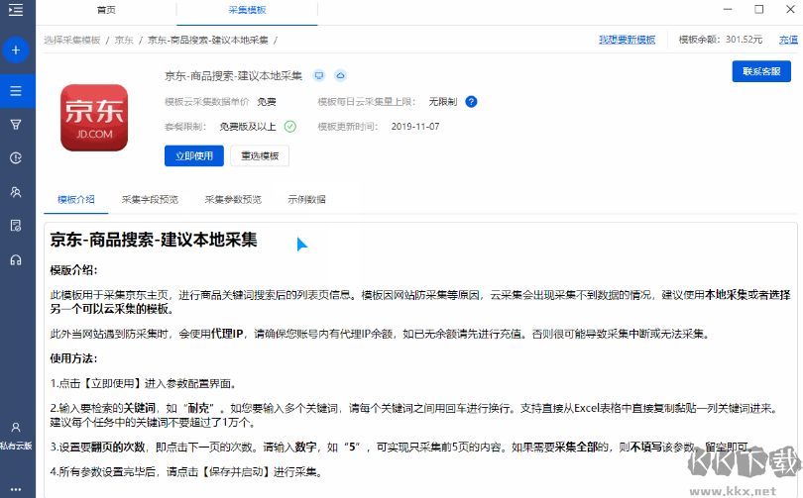Screen dimensions: 803x498
Task: Open the funnel filter sidebar icon
Action: [16, 124]
